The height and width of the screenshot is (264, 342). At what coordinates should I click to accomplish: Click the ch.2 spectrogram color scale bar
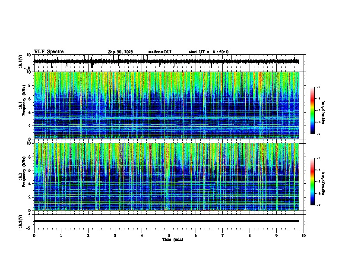312,182
